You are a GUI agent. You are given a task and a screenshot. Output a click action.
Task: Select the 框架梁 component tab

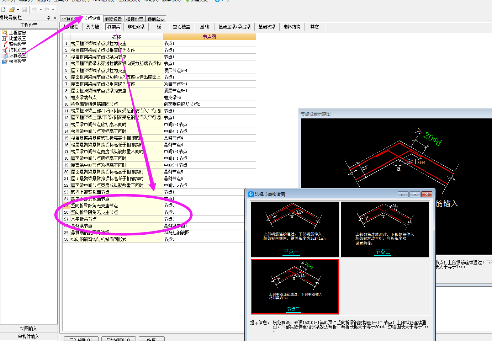114,27
